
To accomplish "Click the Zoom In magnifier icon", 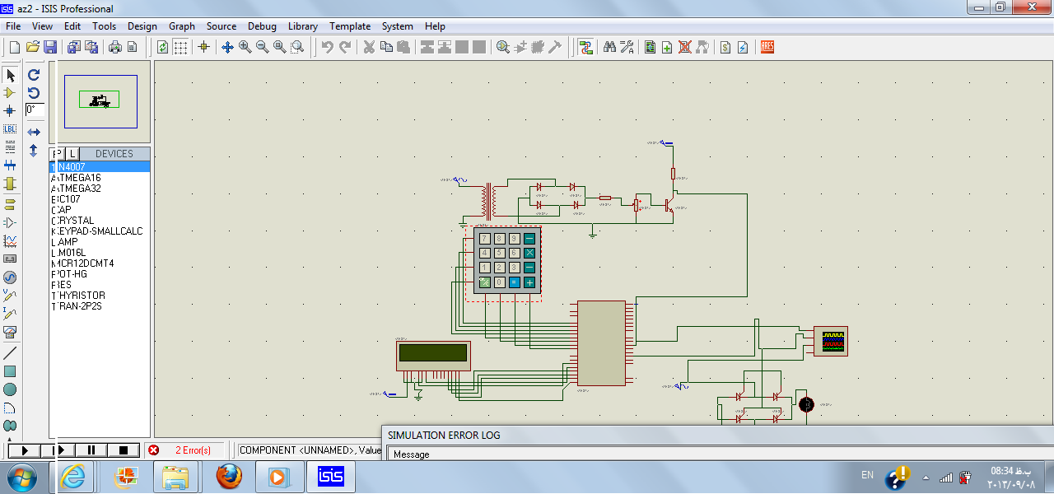I will tap(245, 47).
